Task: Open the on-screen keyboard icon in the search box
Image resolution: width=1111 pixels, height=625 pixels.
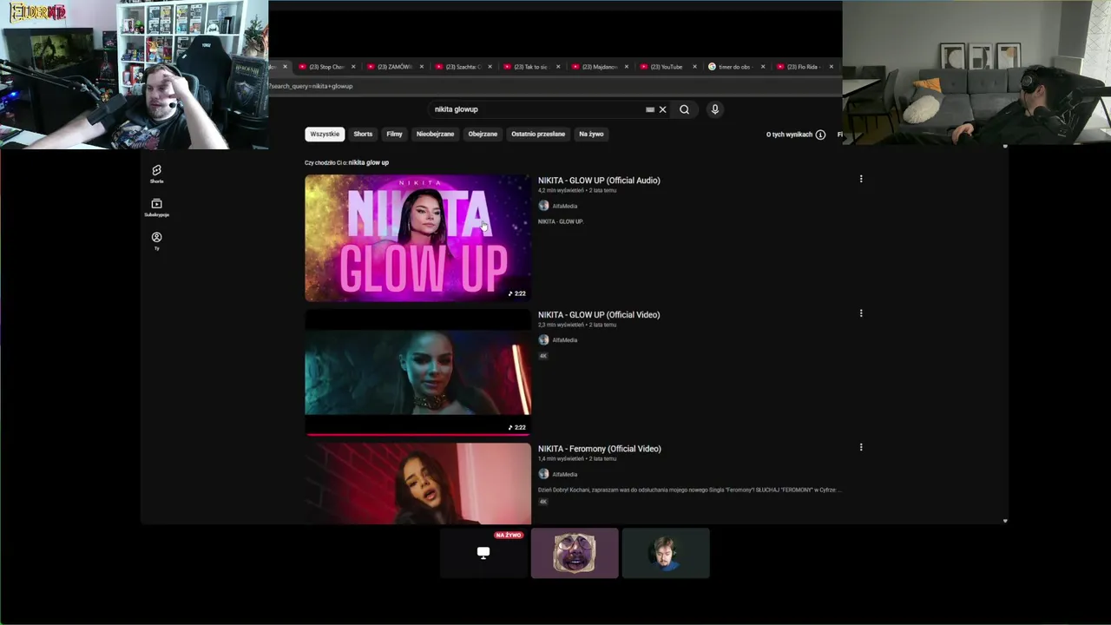Action: click(x=649, y=109)
